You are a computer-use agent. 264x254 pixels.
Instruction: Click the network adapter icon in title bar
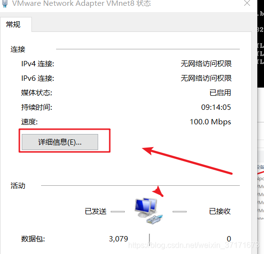tap(5, 4)
